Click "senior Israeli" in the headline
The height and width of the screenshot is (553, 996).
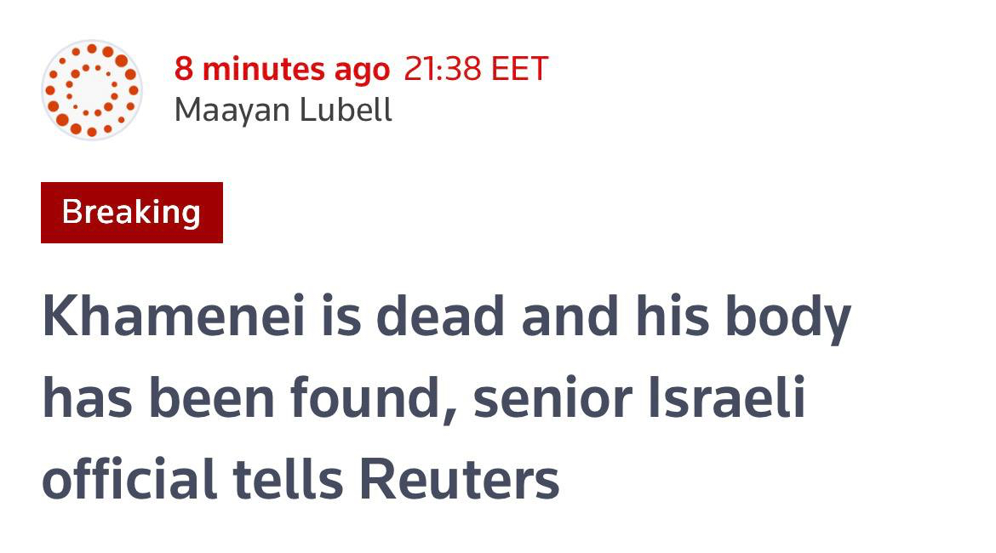639,398
